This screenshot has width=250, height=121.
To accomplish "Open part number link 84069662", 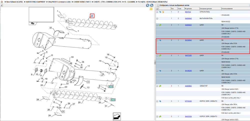I will click(x=188, y=86).
